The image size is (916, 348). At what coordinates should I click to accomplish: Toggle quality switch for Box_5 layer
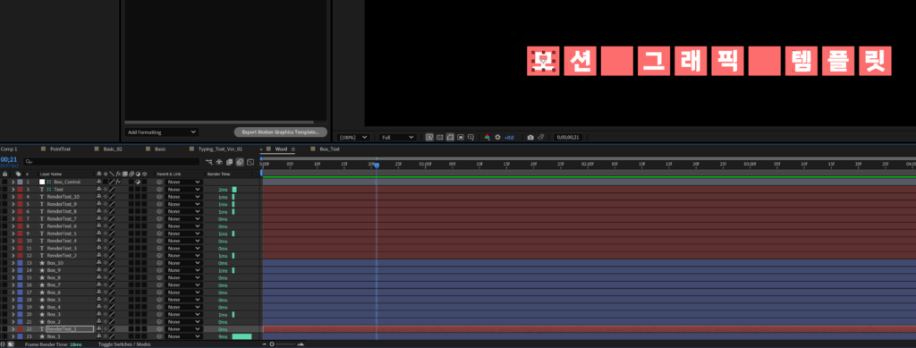(x=112, y=300)
